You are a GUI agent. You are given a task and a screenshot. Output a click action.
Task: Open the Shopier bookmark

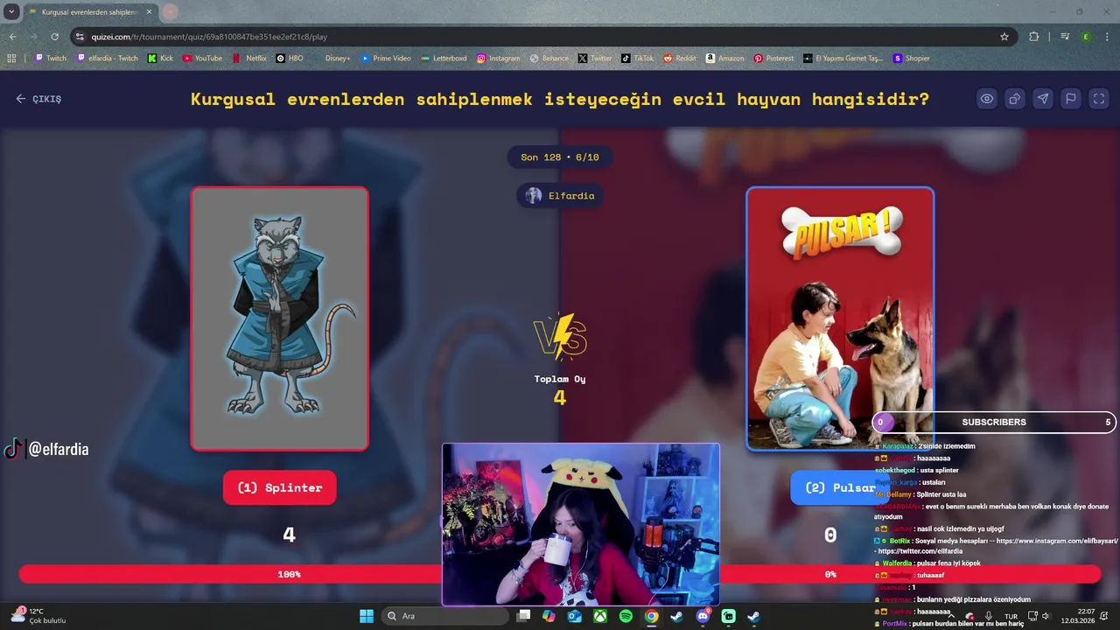(x=911, y=59)
